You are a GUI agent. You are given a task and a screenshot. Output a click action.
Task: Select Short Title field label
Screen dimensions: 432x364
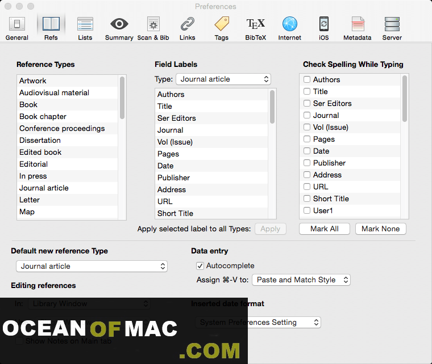211,213
